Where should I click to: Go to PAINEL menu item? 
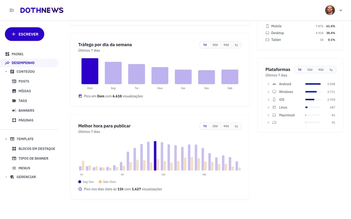click(x=18, y=54)
